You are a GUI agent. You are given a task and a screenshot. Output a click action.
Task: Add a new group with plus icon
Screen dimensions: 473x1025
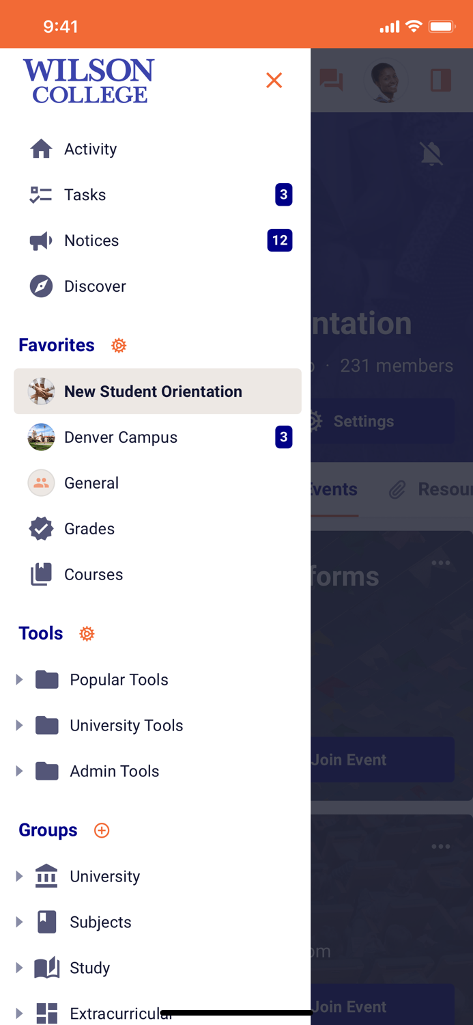click(x=102, y=830)
